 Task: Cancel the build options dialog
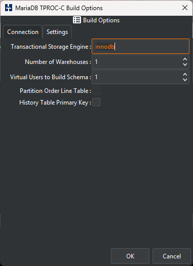pyautogui.click(x=172, y=256)
